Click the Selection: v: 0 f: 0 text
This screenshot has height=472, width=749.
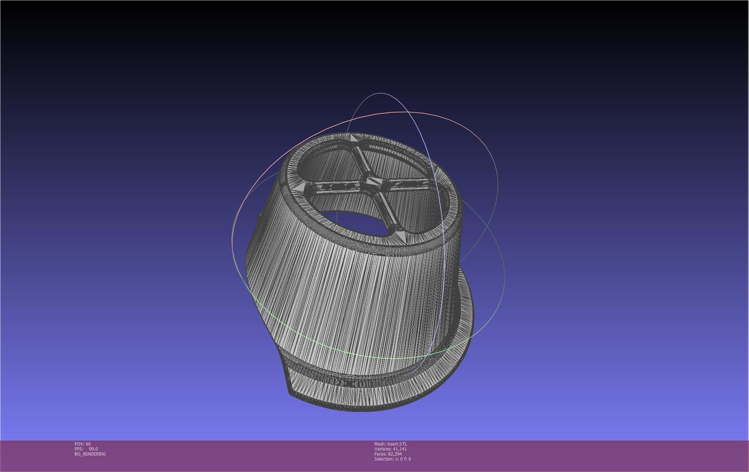click(x=393, y=459)
